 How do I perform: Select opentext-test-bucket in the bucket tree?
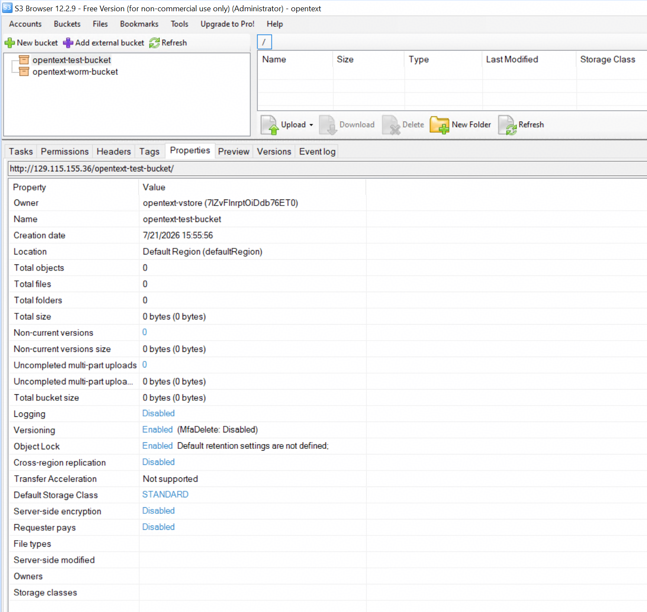71,60
